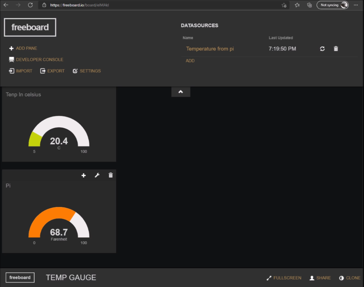Click the large freeboard logo
This screenshot has width=364, height=287.
(30, 27)
